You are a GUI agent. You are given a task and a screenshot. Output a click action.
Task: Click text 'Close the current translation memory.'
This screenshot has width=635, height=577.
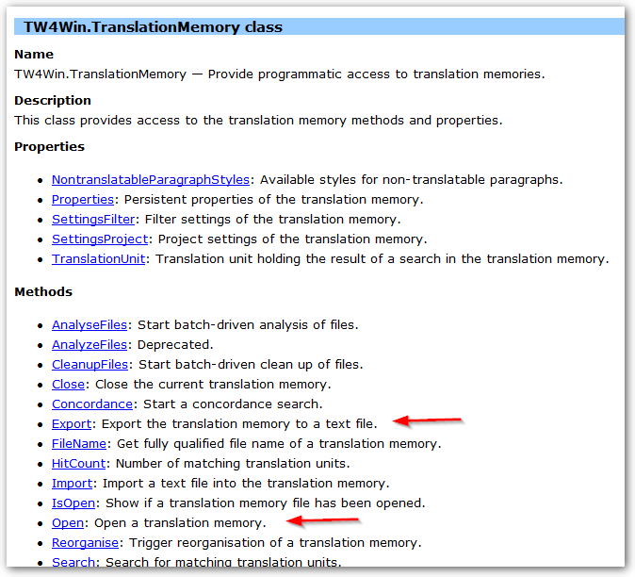coord(213,384)
